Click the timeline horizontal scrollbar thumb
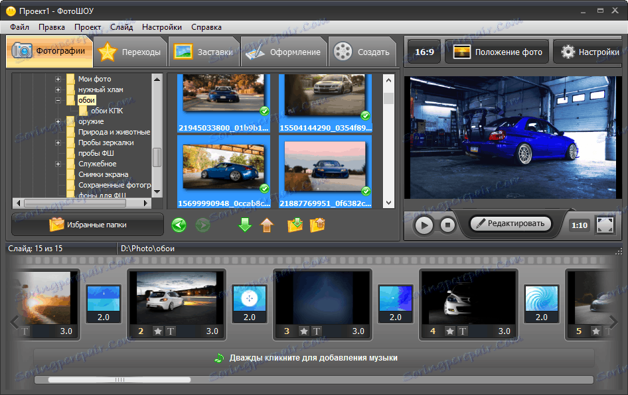Viewport: 628px width, 395px height. click(119, 380)
